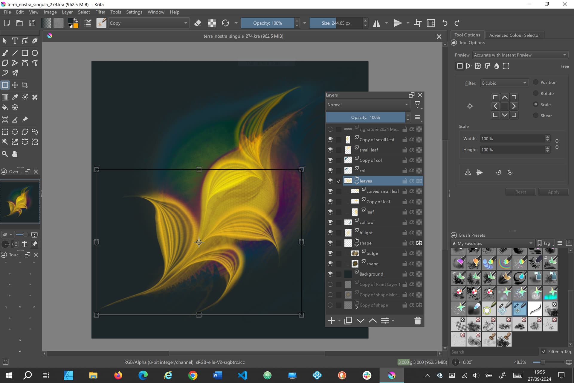Delete layer with the trash icon
This screenshot has width=574, height=383.
pos(418,321)
